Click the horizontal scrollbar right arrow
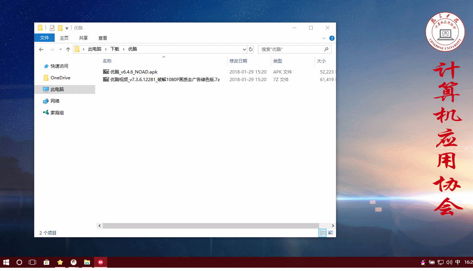The width and height of the screenshot is (473, 271). tap(333, 226)
